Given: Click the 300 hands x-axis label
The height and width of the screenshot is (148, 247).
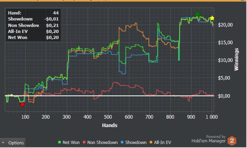Looking at the screenshot, I should [67, 117].
